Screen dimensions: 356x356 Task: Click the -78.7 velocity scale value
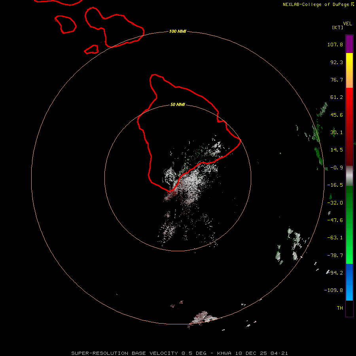coord(335,256)
